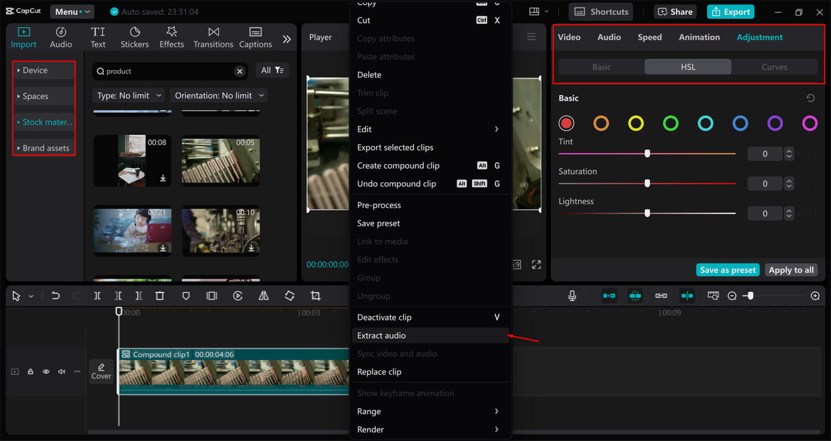Choose Deactivate clip in context menu
Image resolution: width=831 pixels, height=441 pixels.
(431, 317)
